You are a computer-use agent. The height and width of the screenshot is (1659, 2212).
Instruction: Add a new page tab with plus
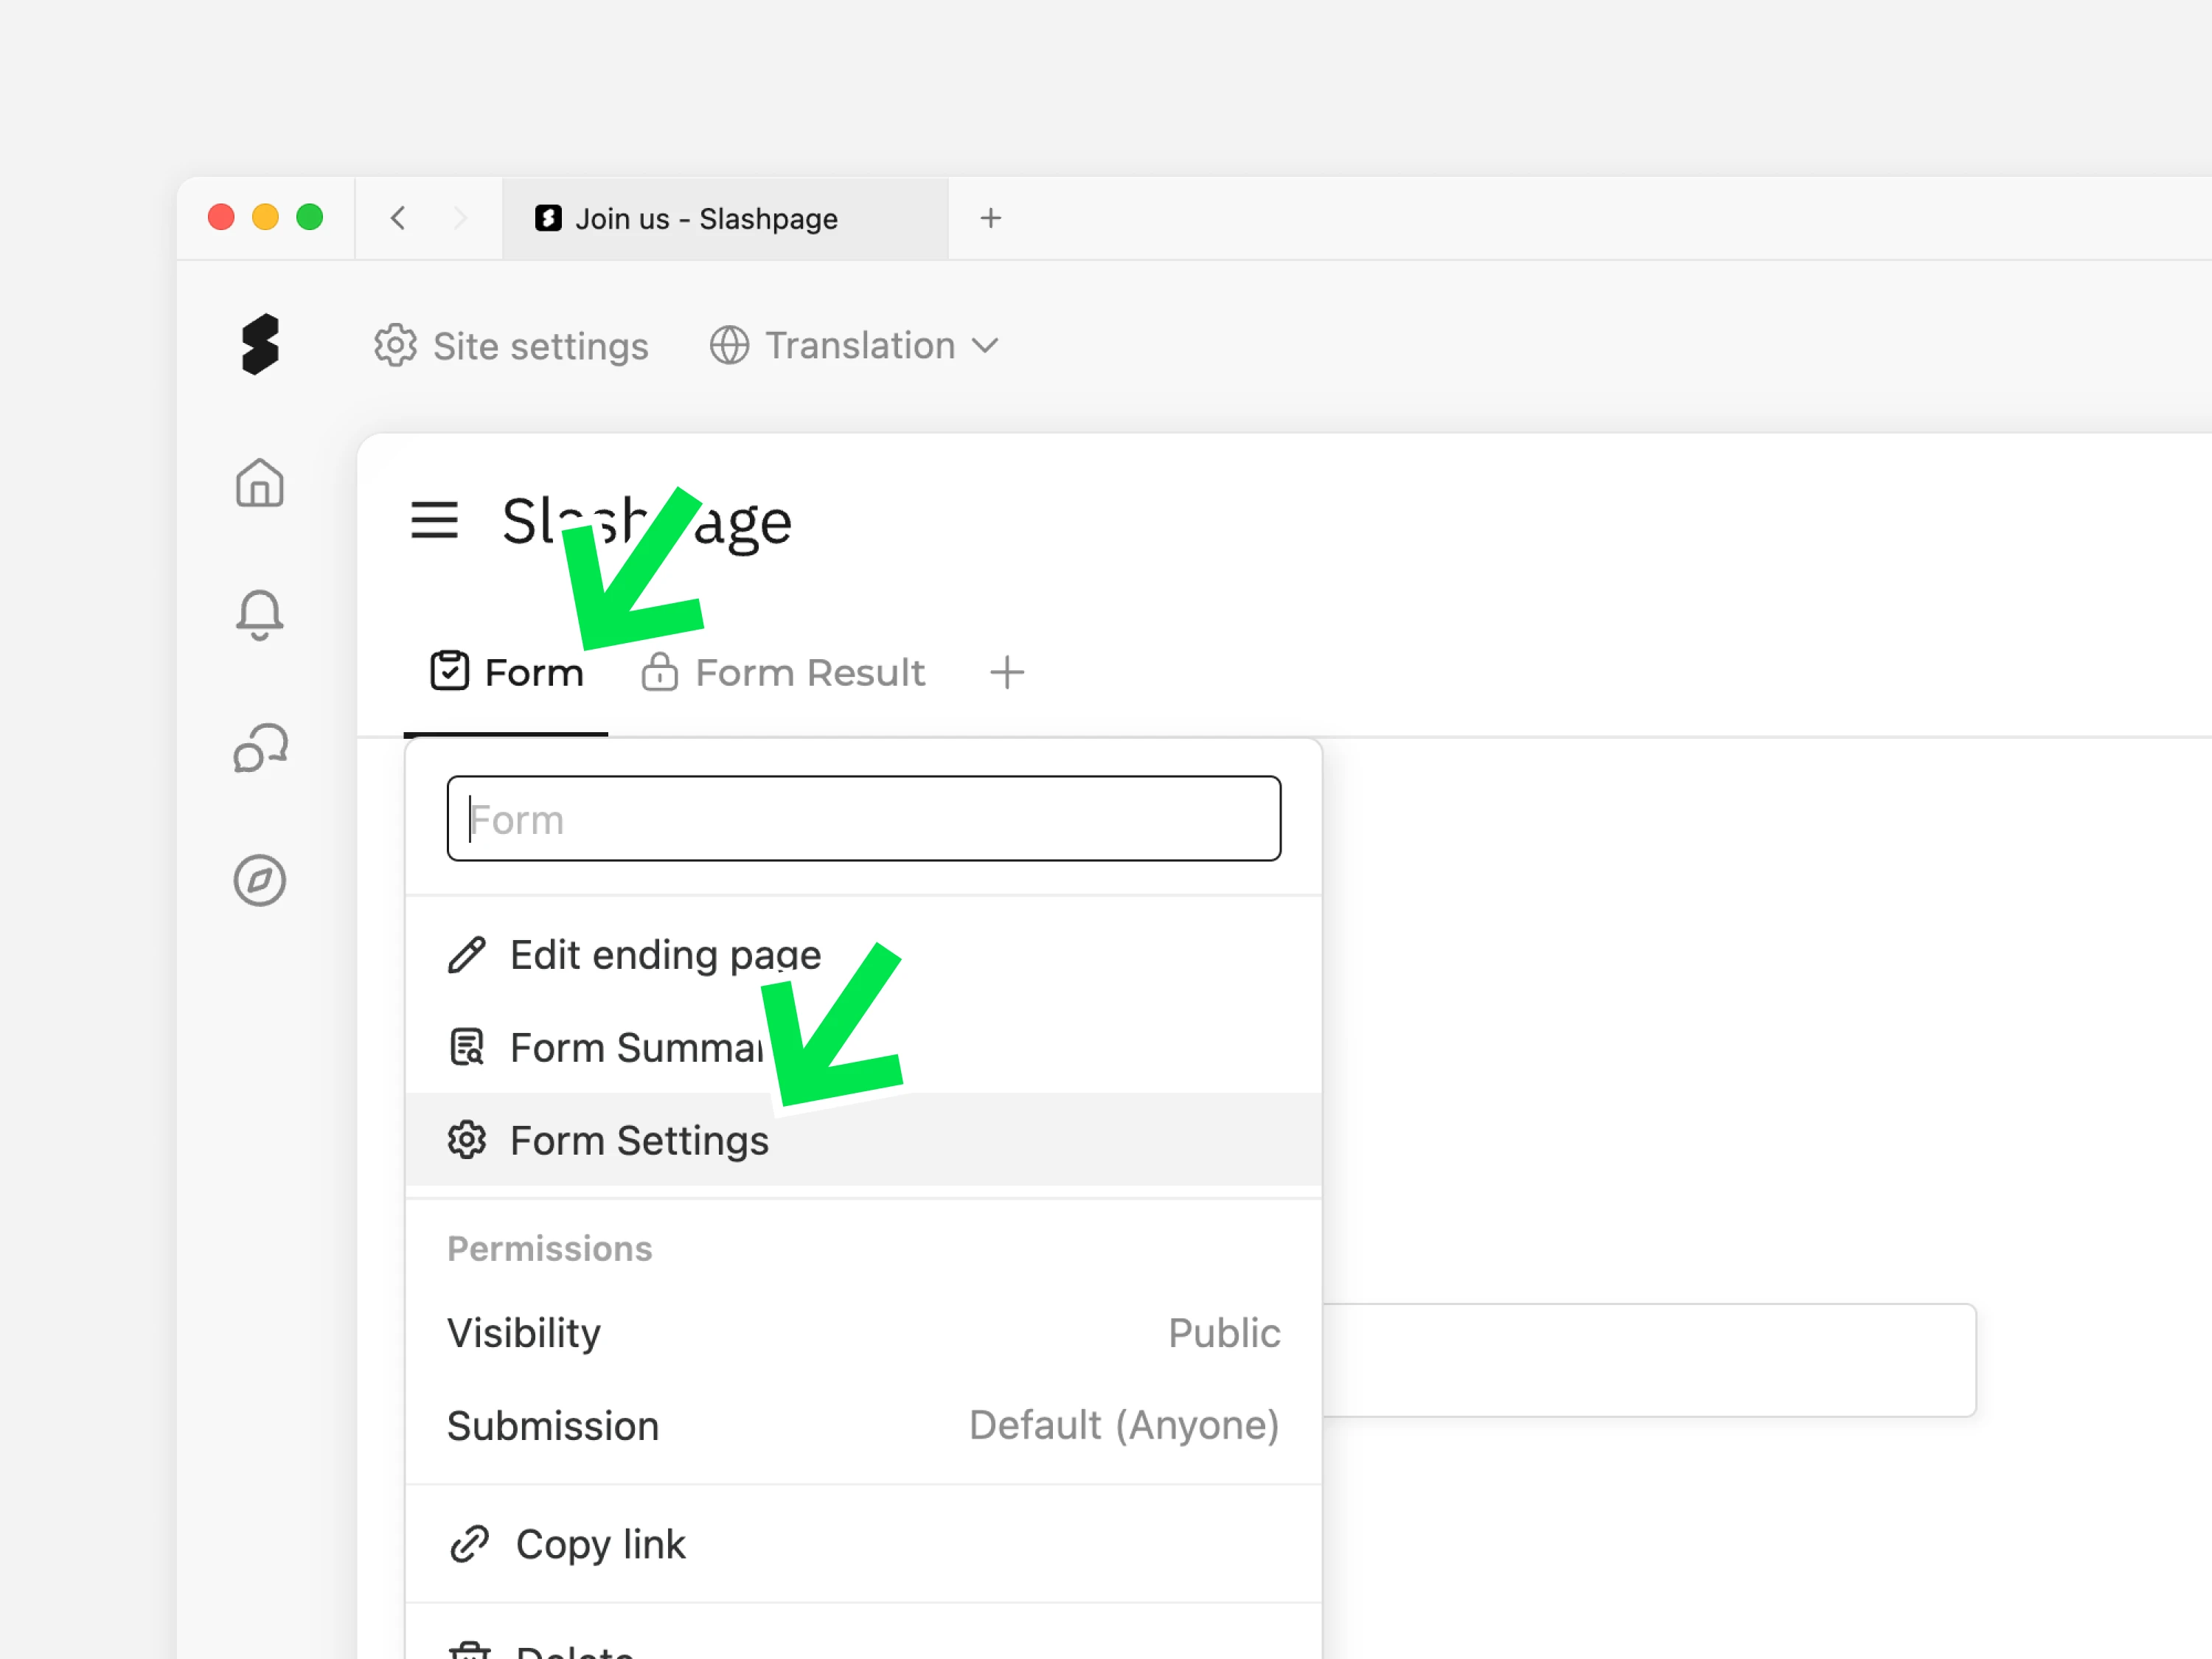click(x=1007, y=673)
